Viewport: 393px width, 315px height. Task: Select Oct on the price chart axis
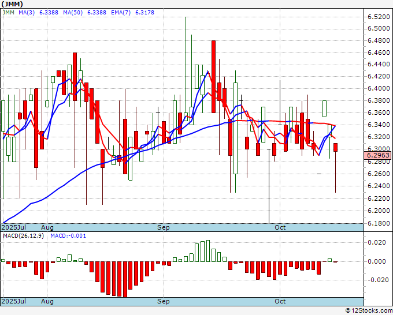pos(280,227)
